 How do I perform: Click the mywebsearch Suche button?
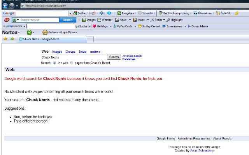pyautogui.click(x=81, y=26)
